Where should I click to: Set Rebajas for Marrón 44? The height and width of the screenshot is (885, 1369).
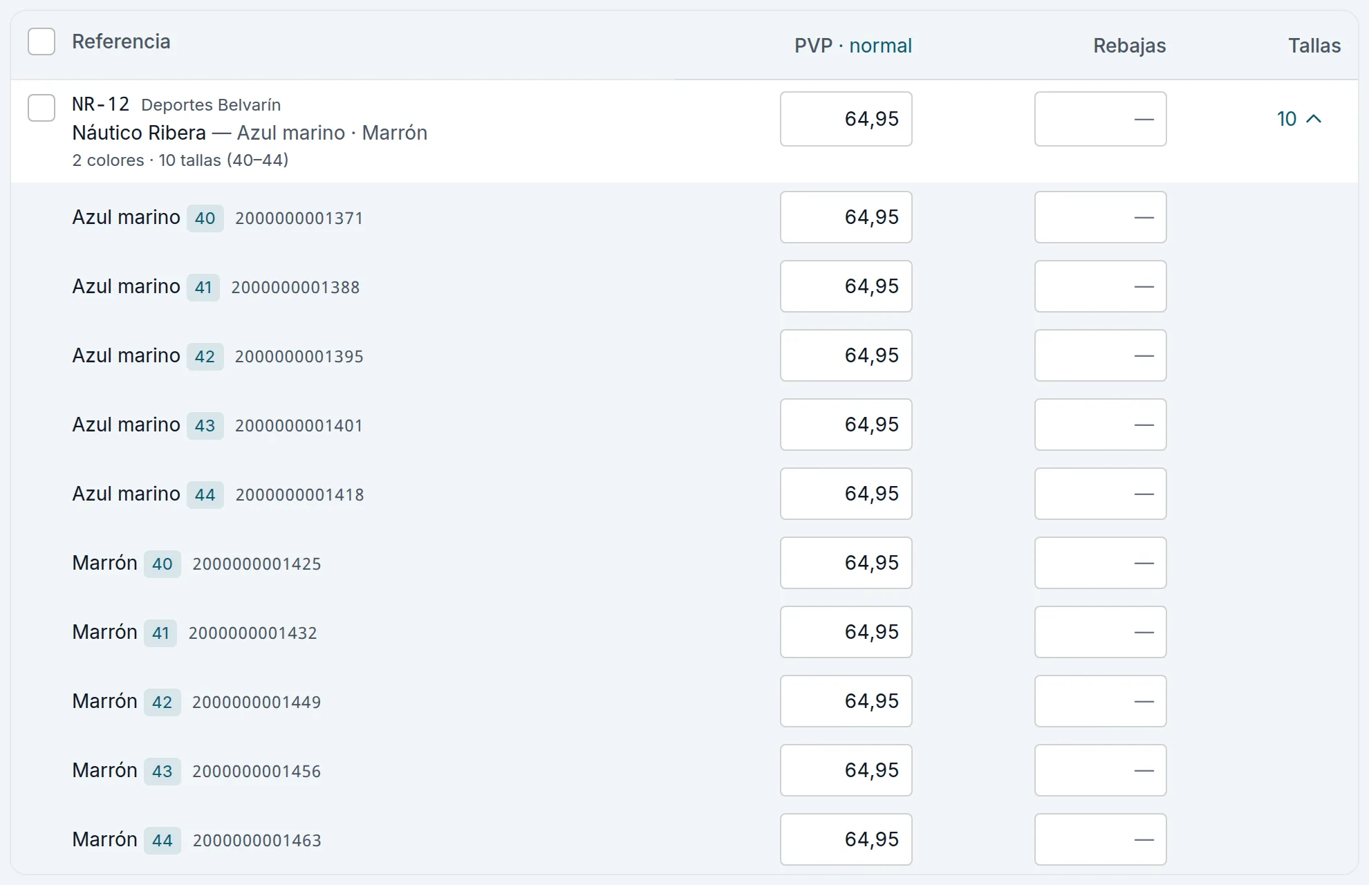(x=1101, y=839)
